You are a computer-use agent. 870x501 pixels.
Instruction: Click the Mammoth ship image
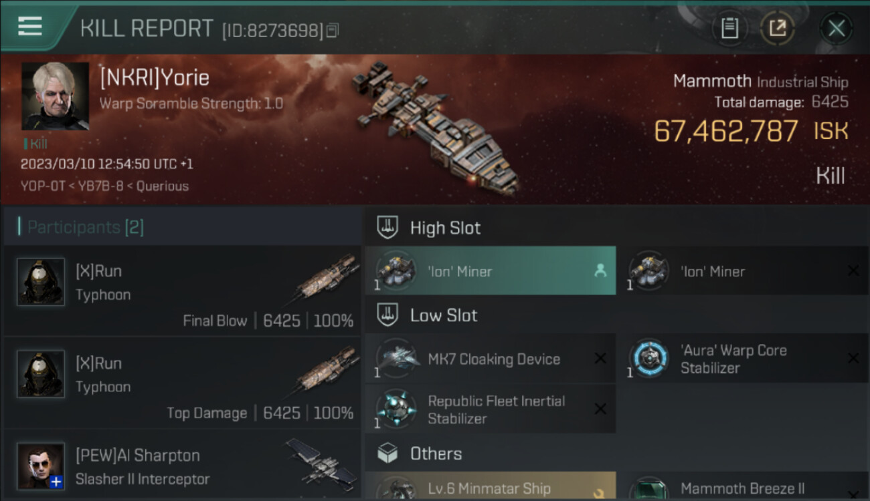tap(436, 127)
